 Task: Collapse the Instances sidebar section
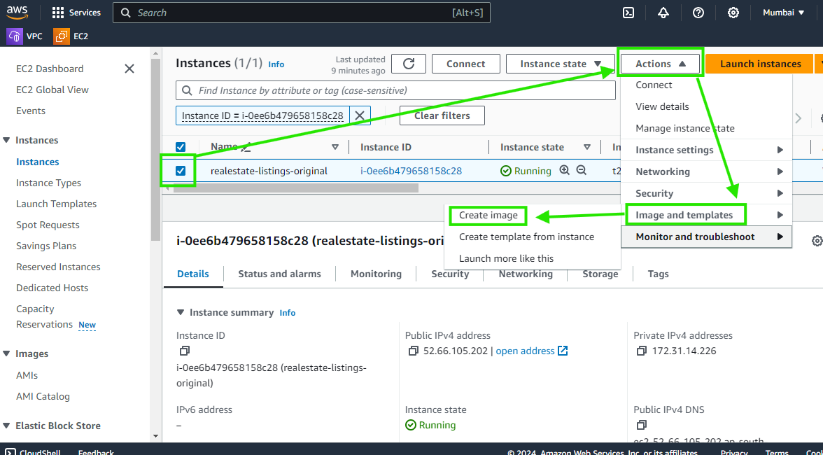coord(6,140)
